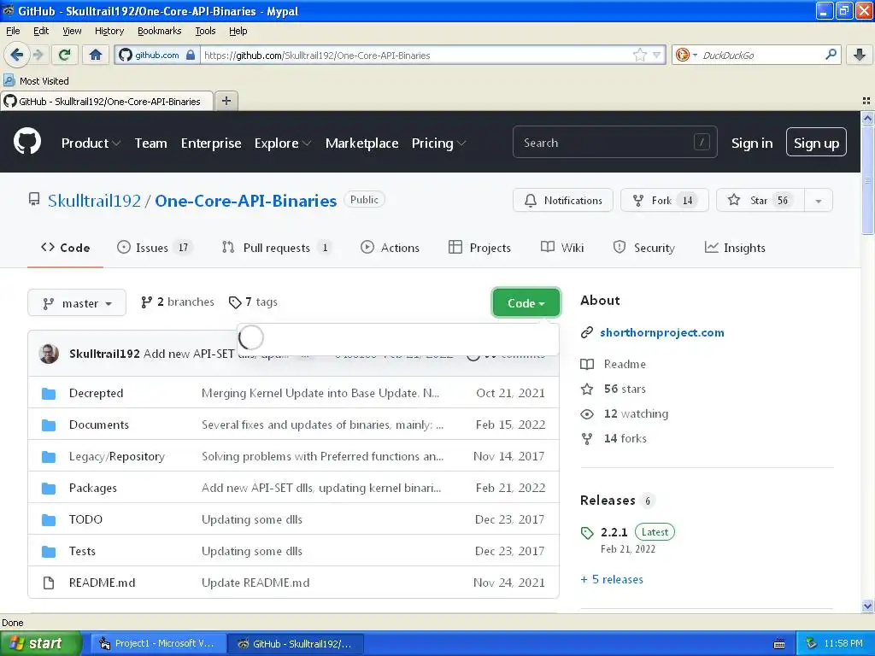This screenshot has width=875, height=656.
Task: Open the Legacy/Repository folder
Action: point(116,456)
